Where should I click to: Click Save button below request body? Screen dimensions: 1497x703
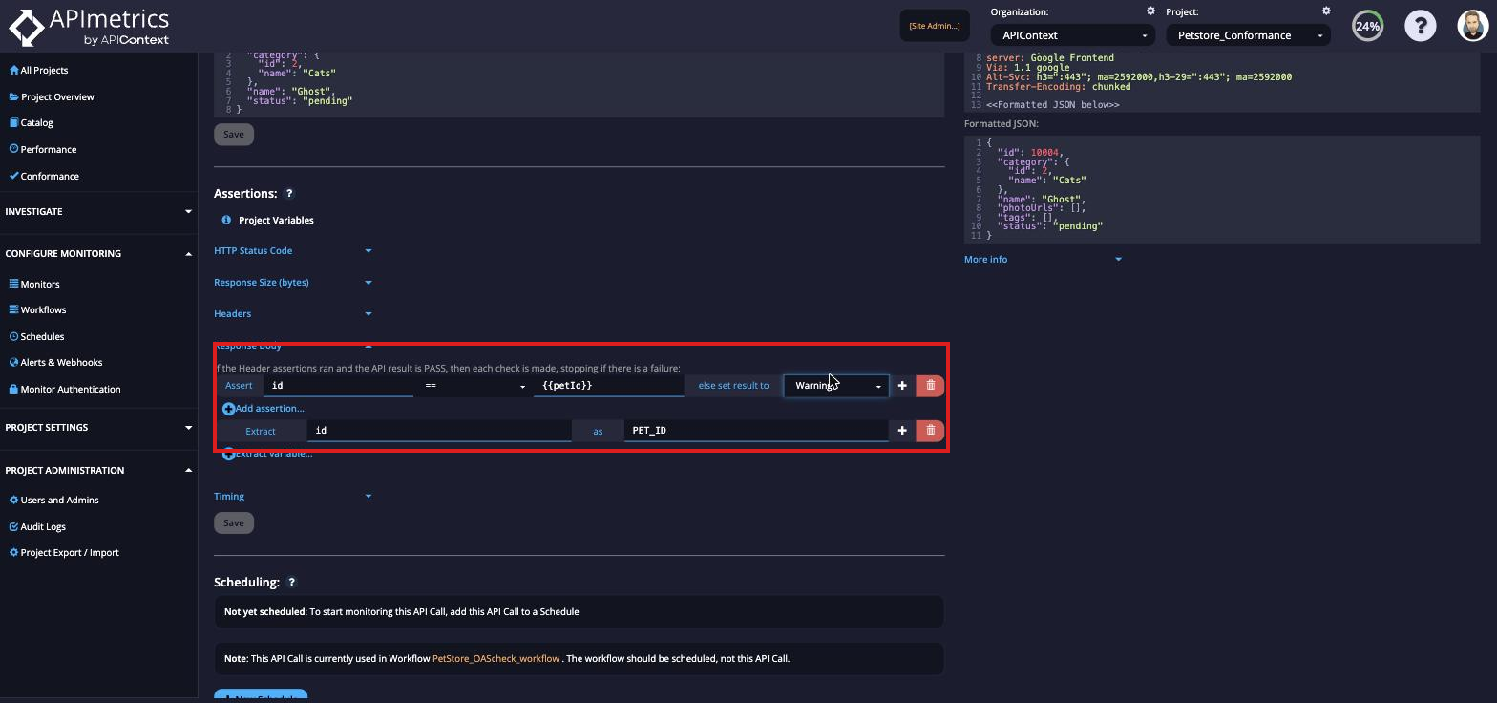234,135
